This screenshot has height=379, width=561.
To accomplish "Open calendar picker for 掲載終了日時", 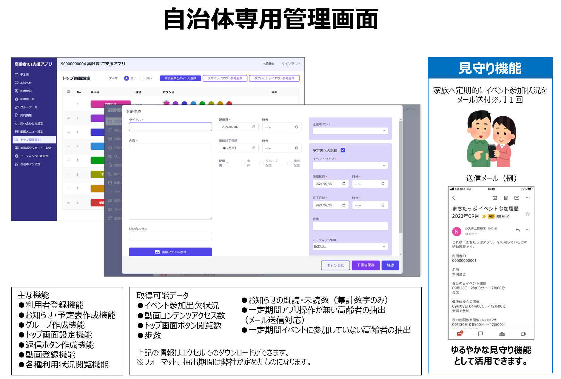I will click(254, 148).
